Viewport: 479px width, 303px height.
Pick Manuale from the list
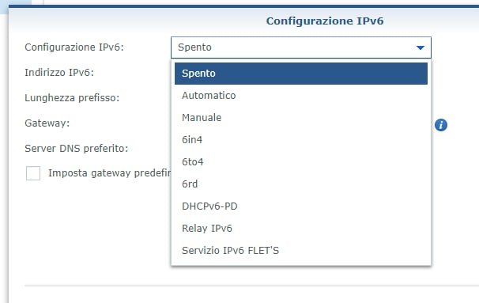click(x=301, y=118)
